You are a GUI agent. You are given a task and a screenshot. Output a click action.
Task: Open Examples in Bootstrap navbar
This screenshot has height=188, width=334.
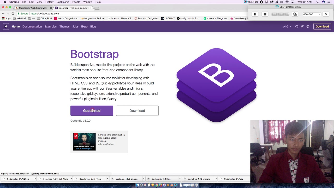tap(51, 26)
